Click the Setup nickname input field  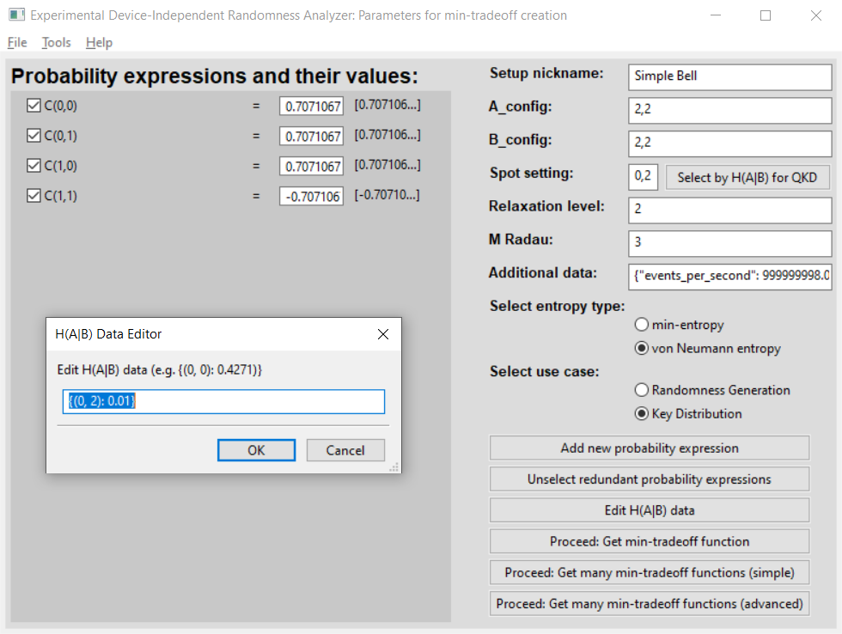click(729, 76)
